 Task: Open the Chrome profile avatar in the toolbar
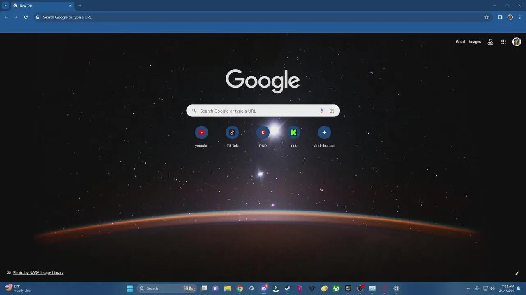[x=510, y=17]
